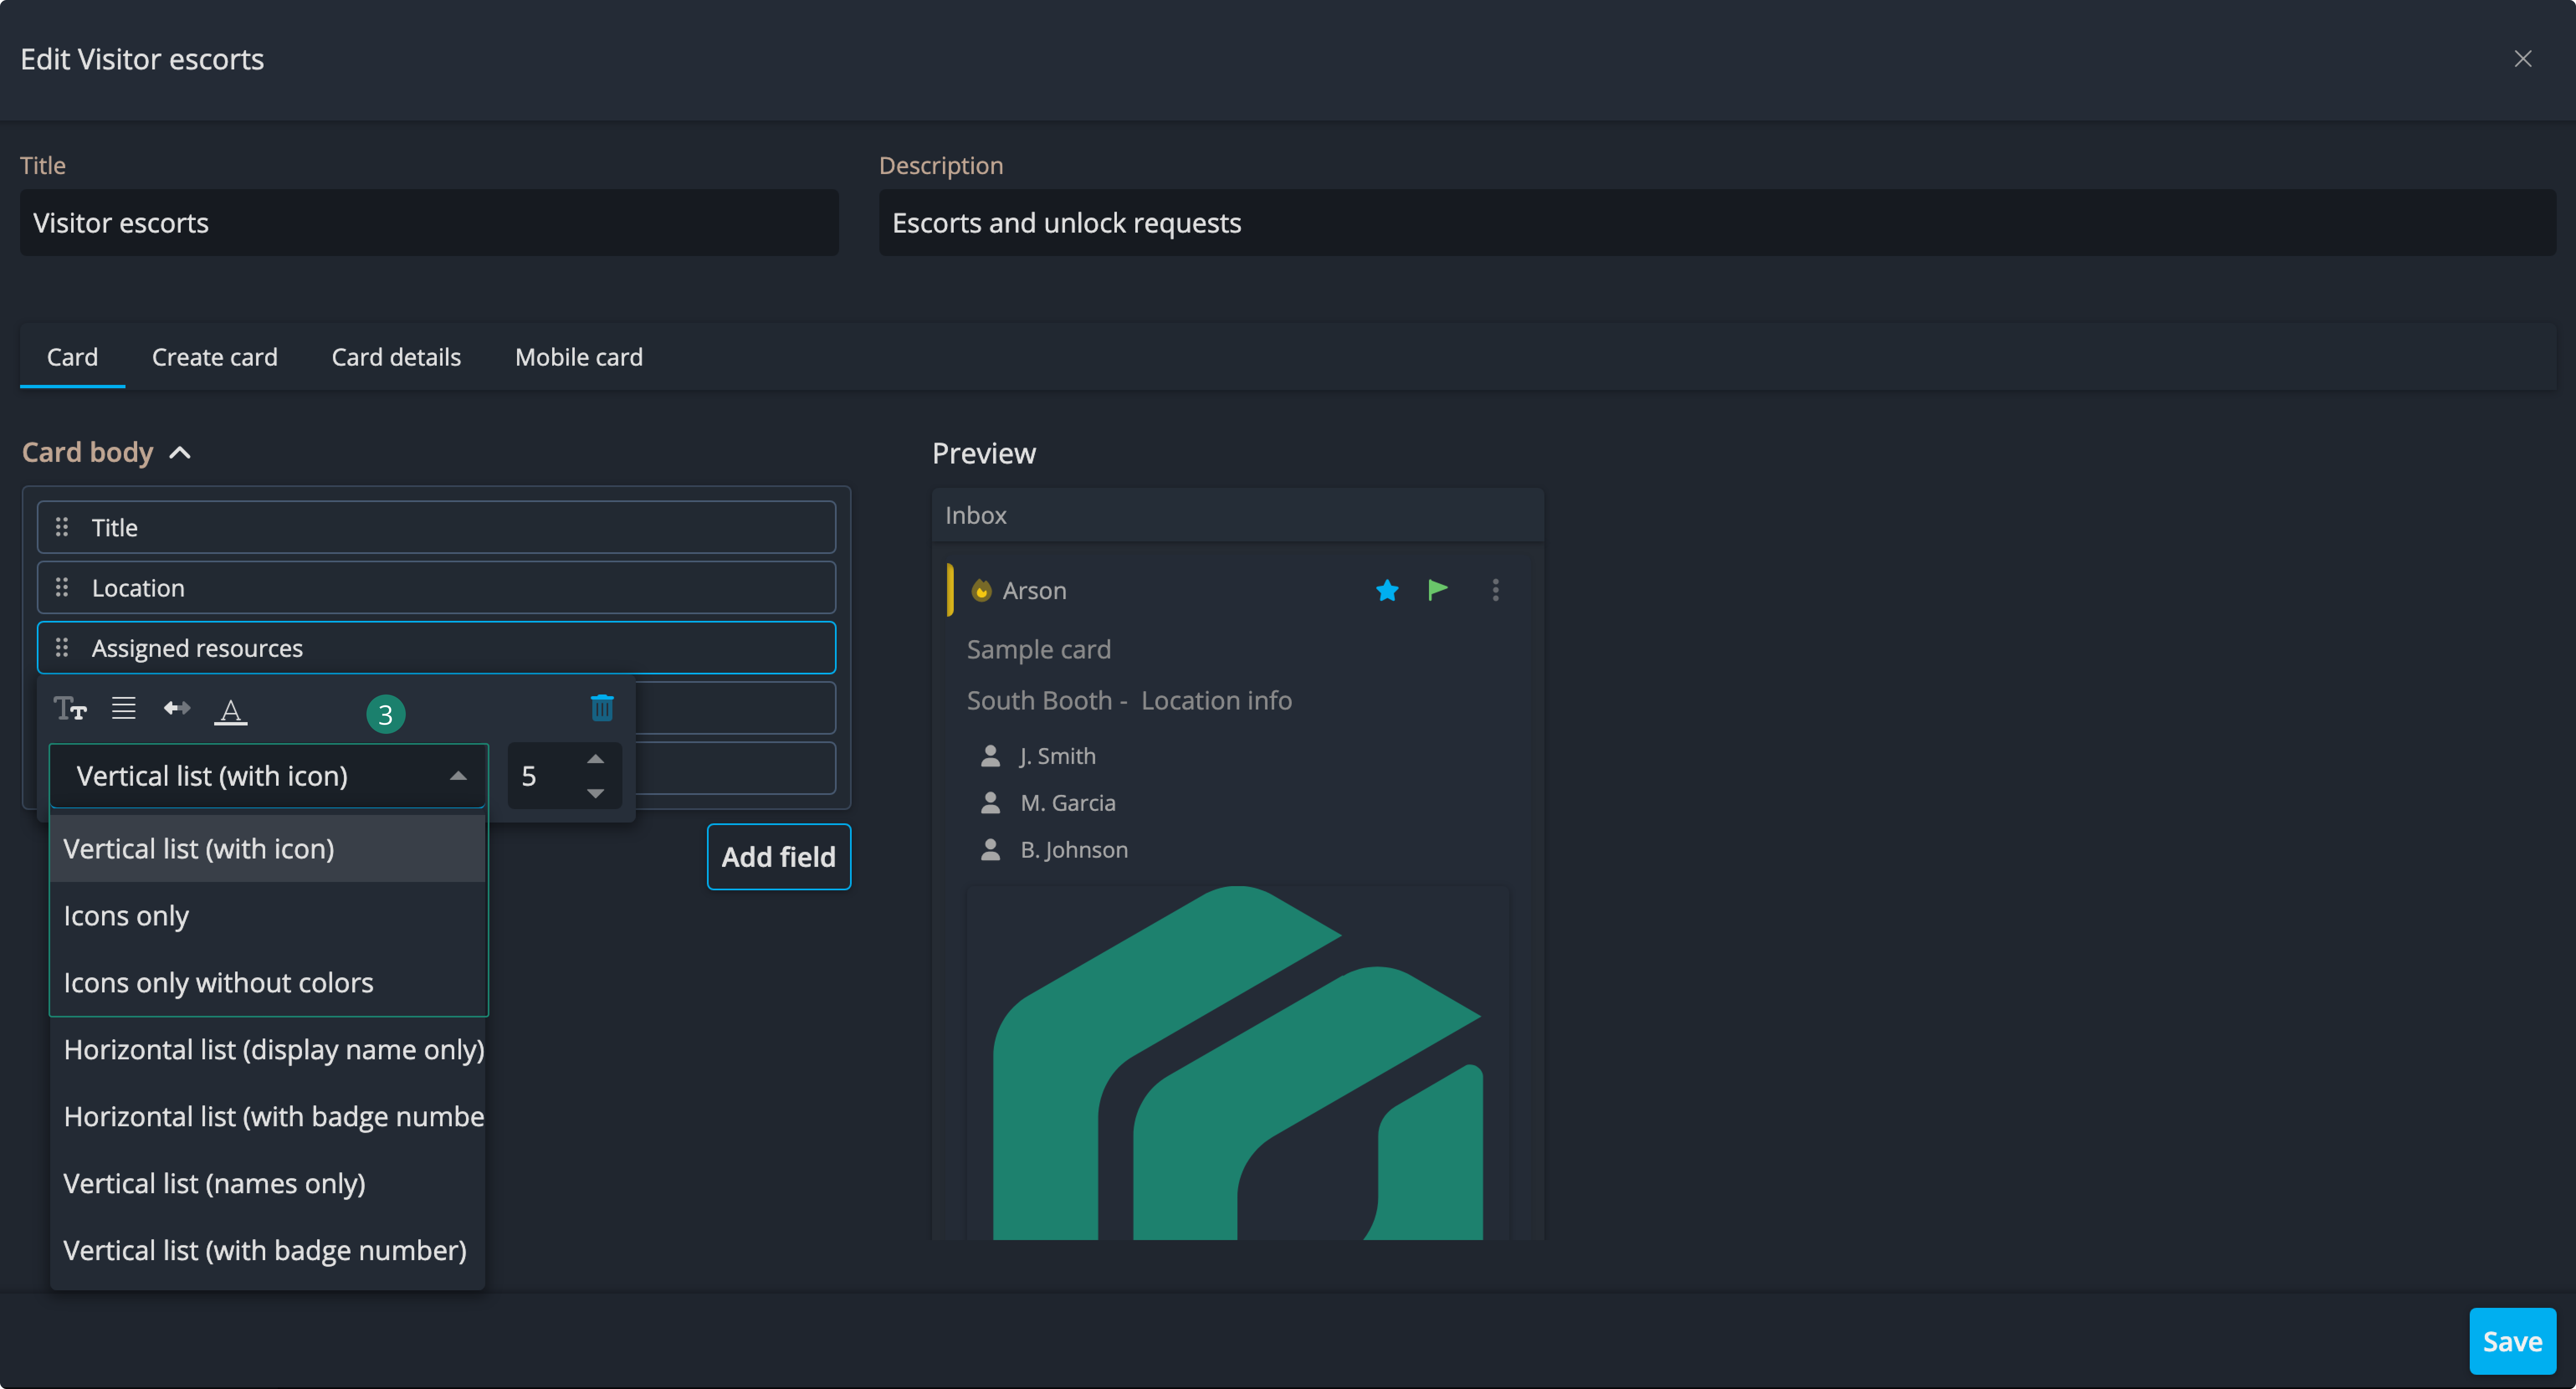The image size is (2576, 1389).
Task: Open the three-dot menu on Arson card
Action: [1496, 590]
